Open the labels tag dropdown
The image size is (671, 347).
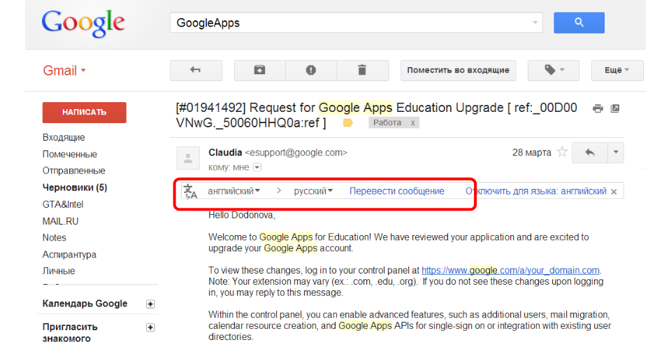pos(554,70)
